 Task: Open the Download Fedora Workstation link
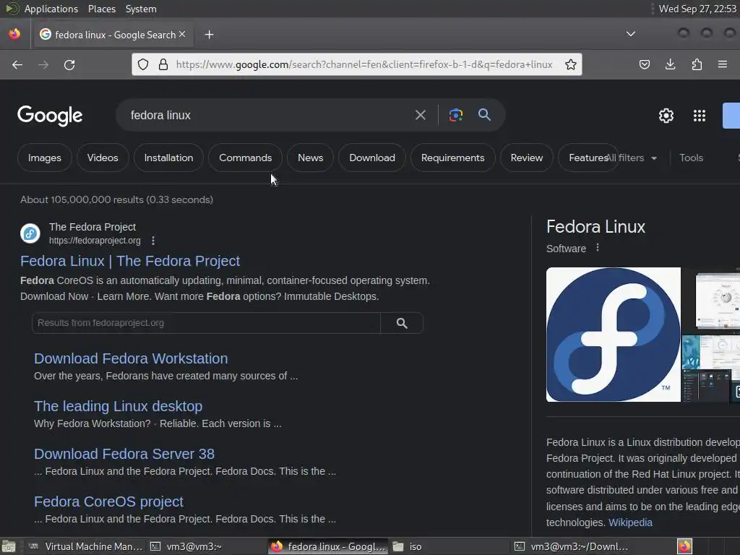coord(131,358)
